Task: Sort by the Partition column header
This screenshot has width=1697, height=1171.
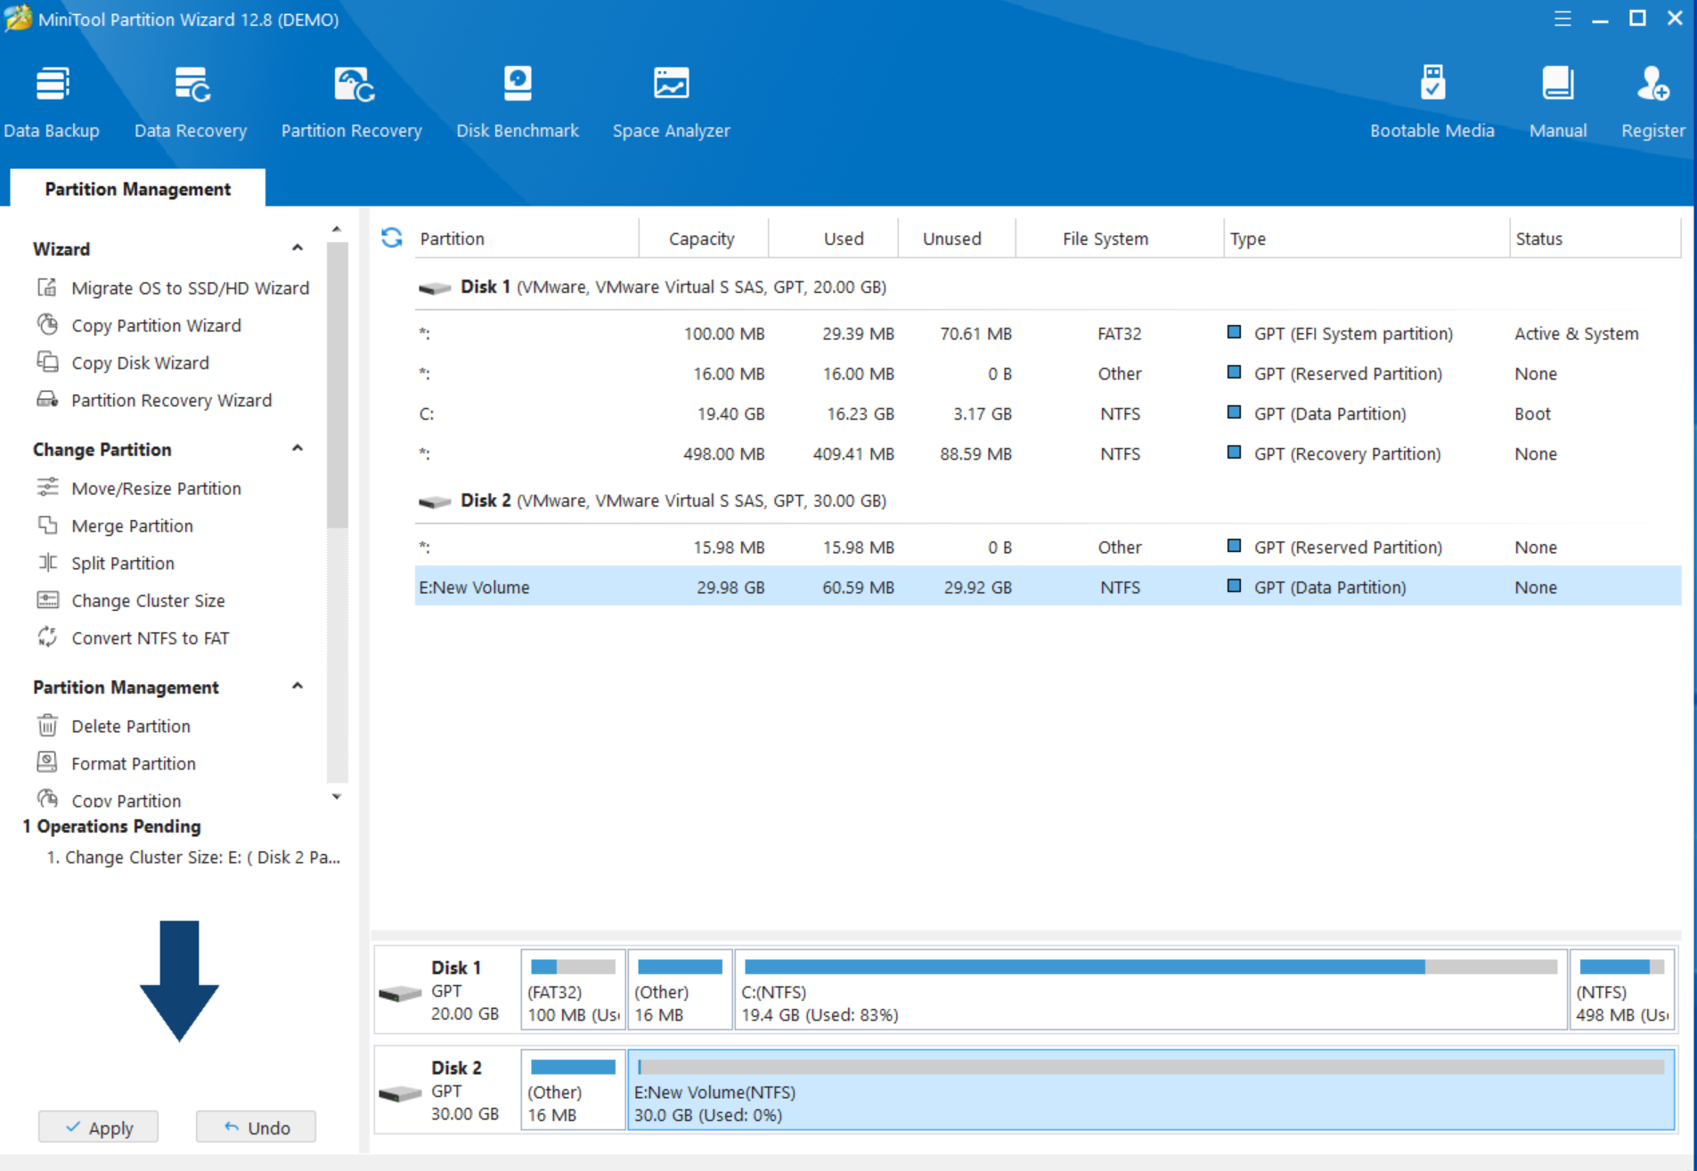Action: (x=527, y=238)
